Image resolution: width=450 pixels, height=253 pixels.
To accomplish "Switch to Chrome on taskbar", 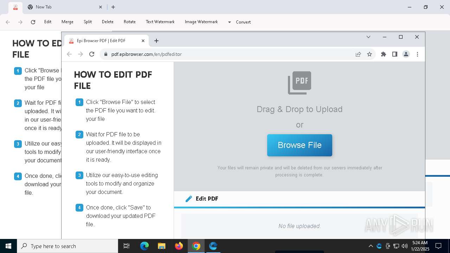I will coord(196,246).
